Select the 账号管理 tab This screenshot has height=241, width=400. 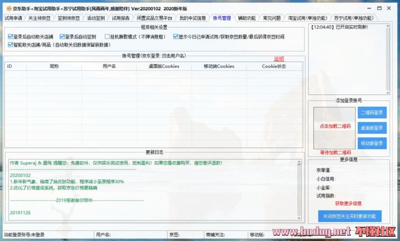222,18
